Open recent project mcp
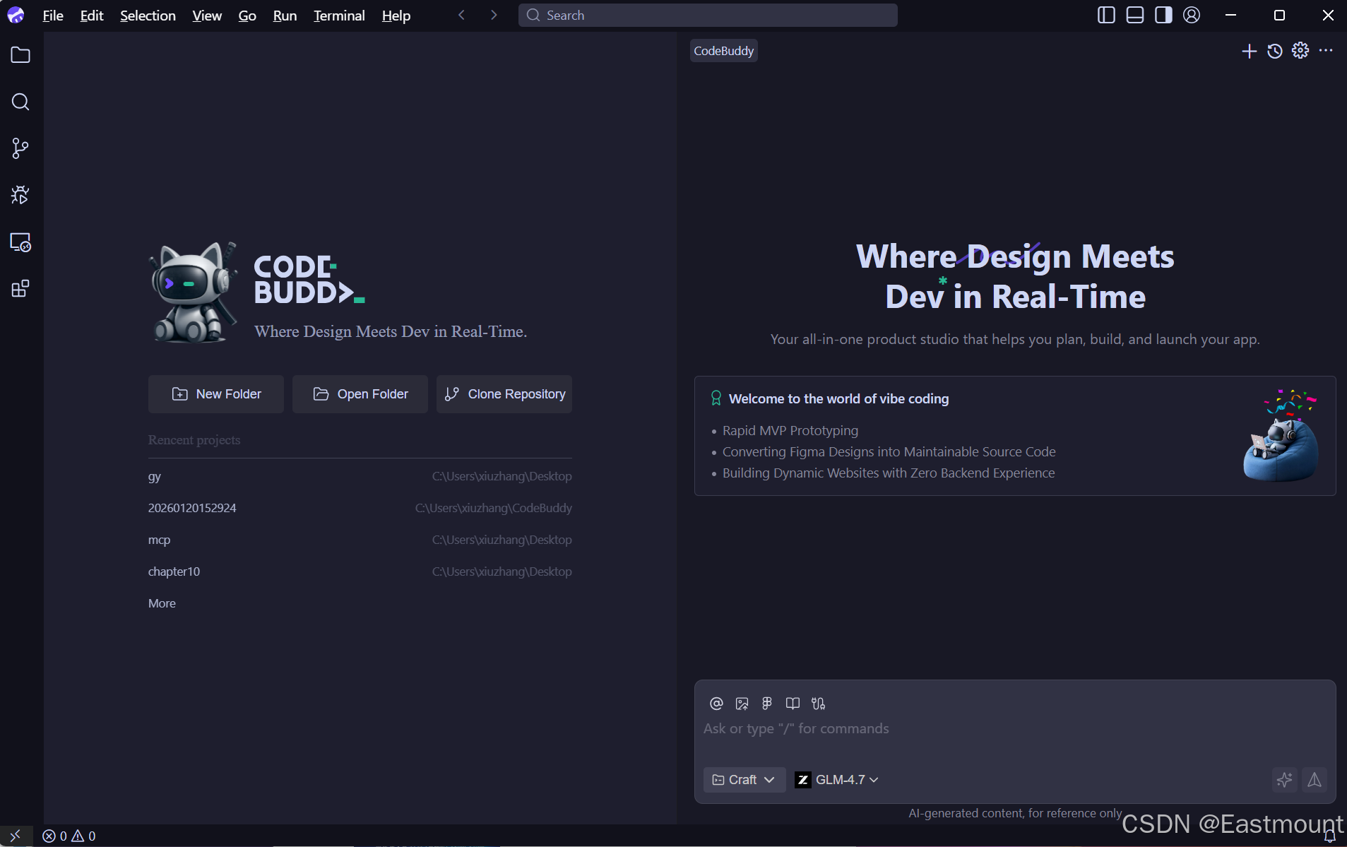 click(360, 540)
